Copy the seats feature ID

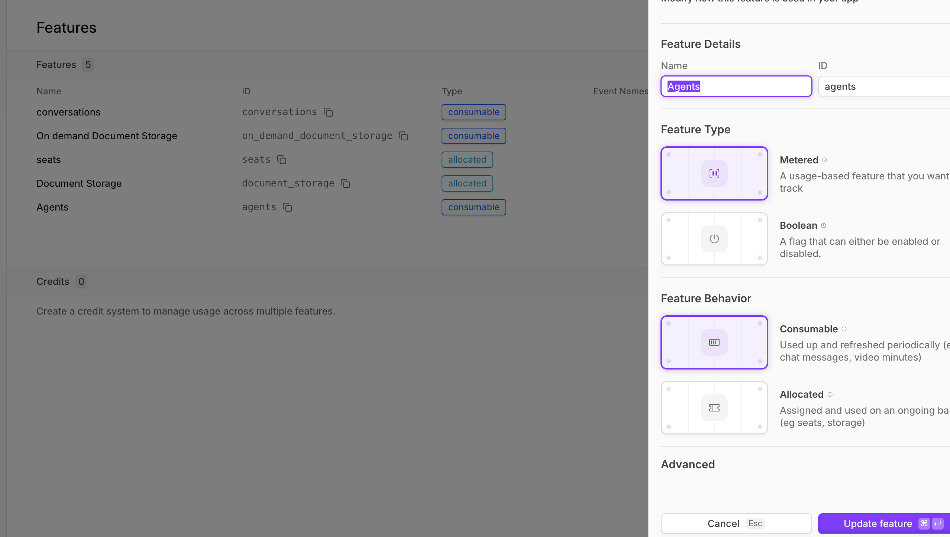click(282, 160)
